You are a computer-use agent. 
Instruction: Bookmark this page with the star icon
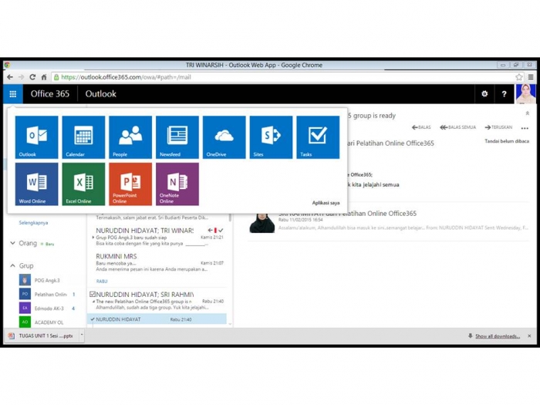[x=519, y=77]
